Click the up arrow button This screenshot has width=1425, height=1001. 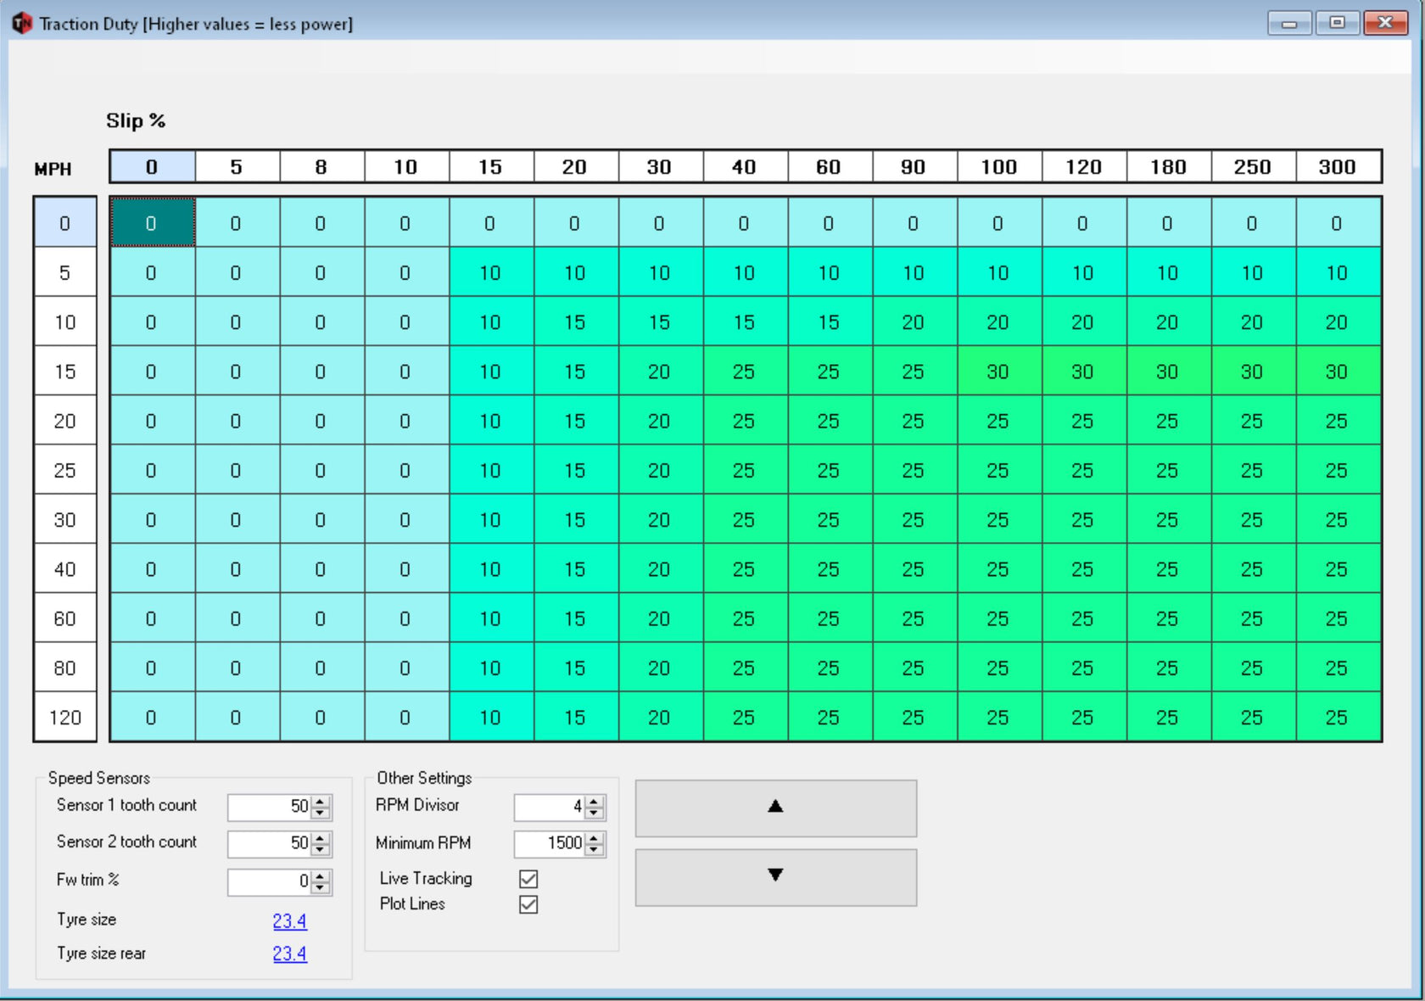[x=775, y=808]
